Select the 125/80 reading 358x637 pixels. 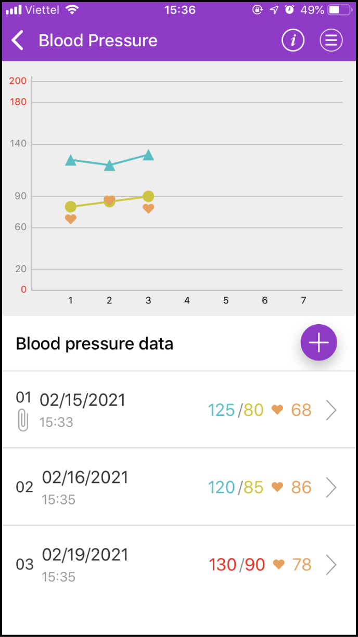pyautogui.click(x=236, y=410)
